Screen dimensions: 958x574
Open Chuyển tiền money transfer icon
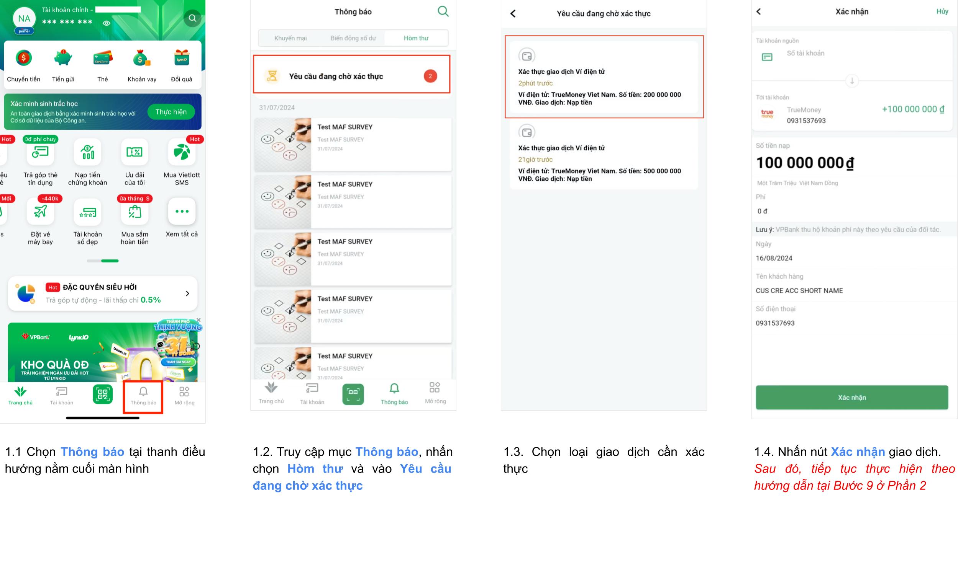(x=24, y=59)
